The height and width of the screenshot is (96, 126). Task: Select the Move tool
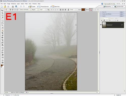2,11
